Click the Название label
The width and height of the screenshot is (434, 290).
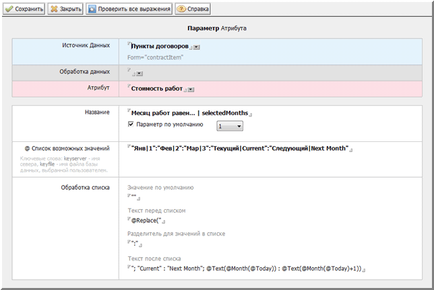click(97, 112)
